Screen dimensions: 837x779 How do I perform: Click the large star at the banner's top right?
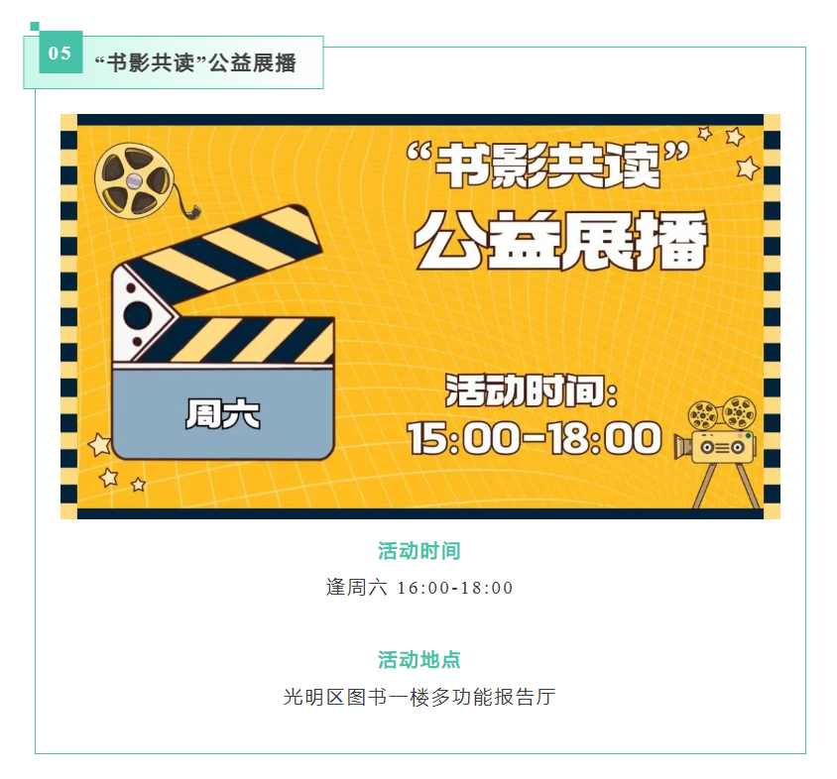click(x=748, y=168)
